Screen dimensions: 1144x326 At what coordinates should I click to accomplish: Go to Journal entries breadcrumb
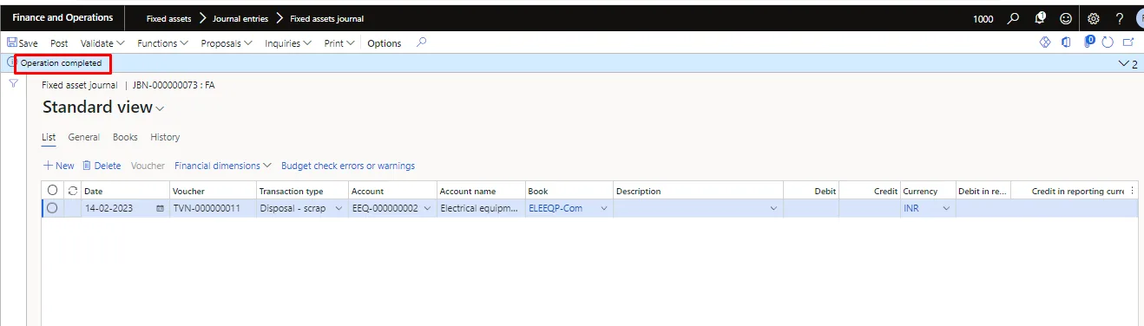pyautogui.click(x=241, y=18)
